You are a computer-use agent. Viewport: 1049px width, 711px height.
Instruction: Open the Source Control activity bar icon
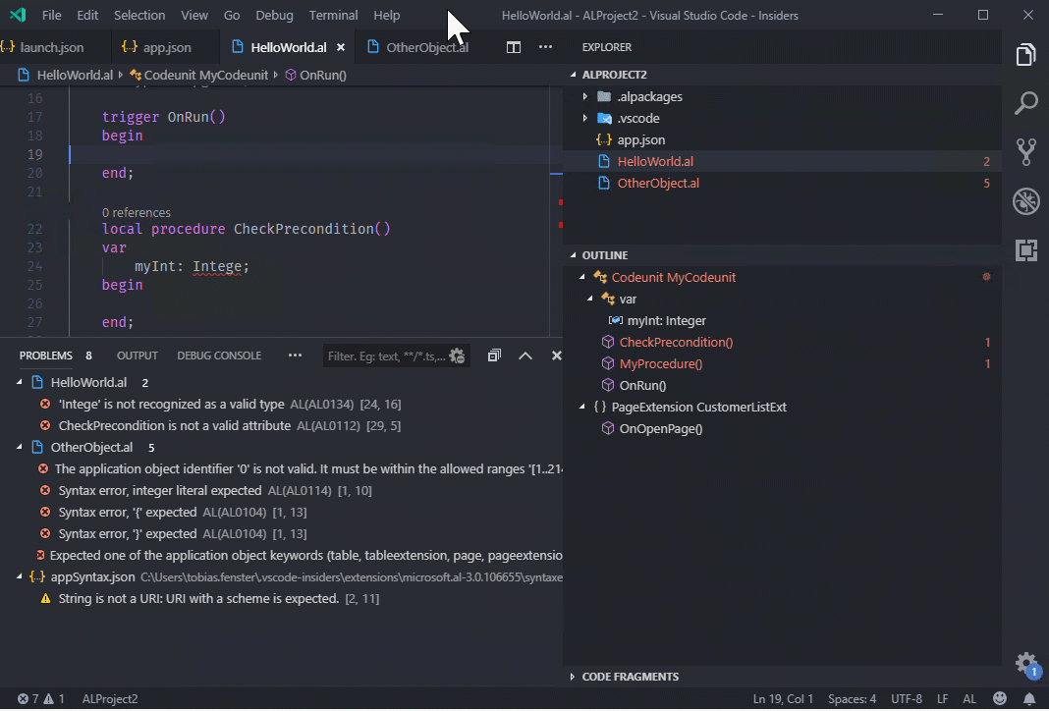coord(1025,152)
